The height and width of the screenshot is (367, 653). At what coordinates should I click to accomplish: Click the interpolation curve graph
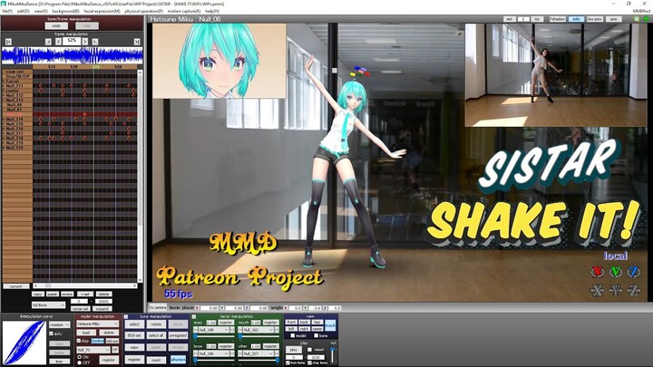(x=24, y=343)
